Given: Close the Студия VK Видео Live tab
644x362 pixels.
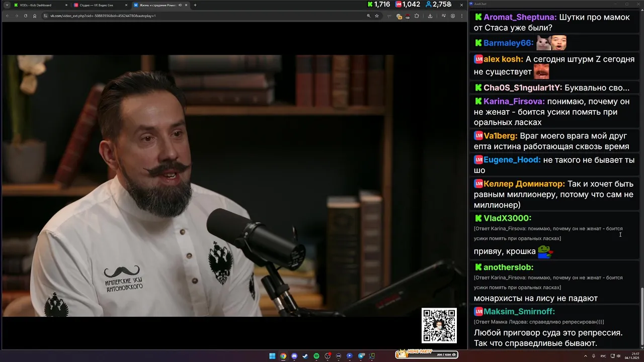Looking at the screenshot, I should 126,5.
